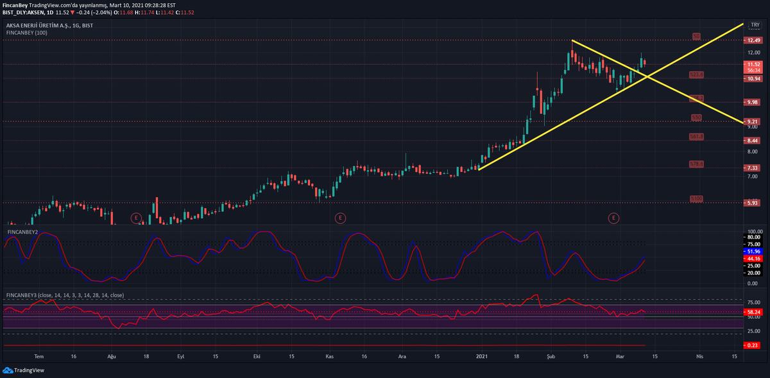770x378 pixels.
Task: Click the %50 Fibonacci level tag
Action: [x=696, y=117]
